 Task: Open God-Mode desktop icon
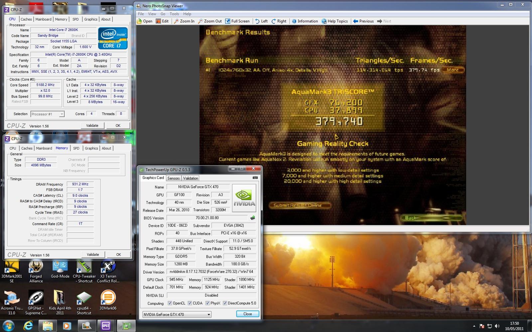pos(60,270)
